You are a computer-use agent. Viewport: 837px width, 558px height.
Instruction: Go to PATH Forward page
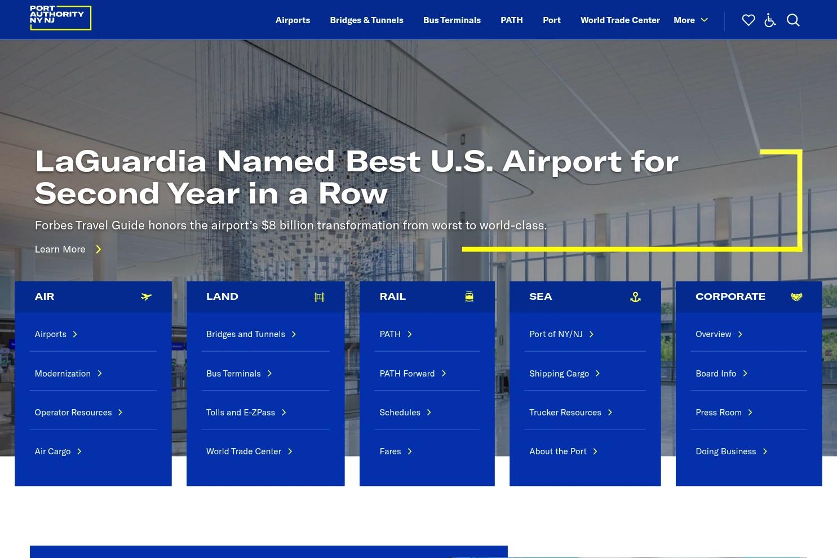pyautogui.click(x=407, y=373)
